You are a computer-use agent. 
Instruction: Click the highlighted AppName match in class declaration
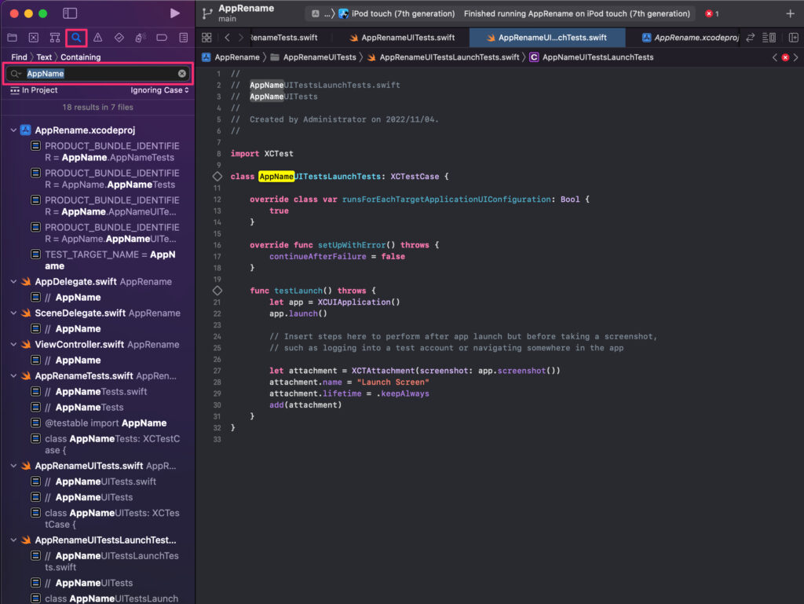point(276,177)
